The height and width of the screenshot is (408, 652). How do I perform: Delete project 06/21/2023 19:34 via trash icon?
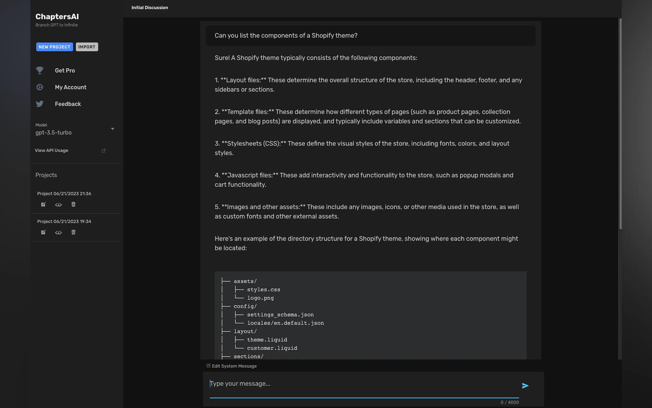coord(73,232)
